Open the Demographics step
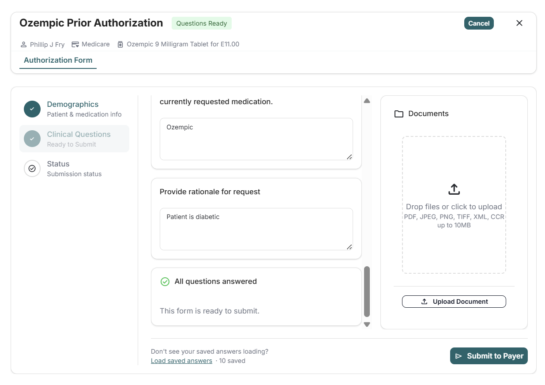The image size is (545, 385). click(x=74, y=109)
